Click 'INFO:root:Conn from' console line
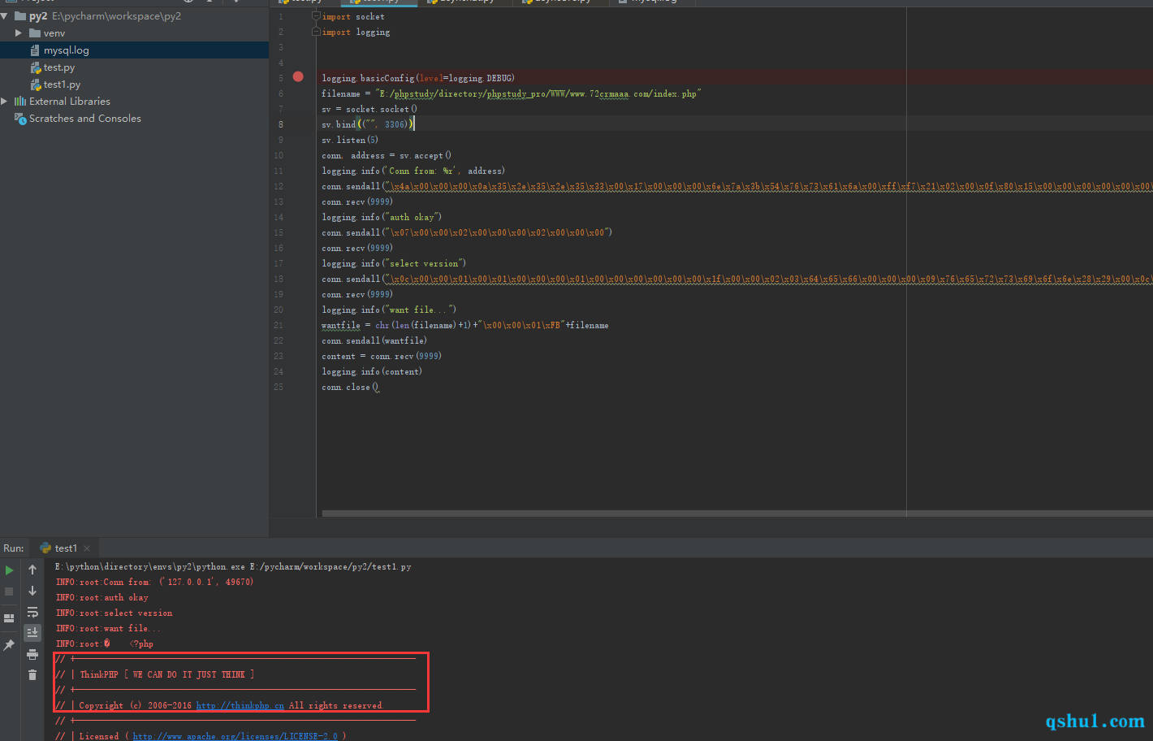 coord(154,582)
